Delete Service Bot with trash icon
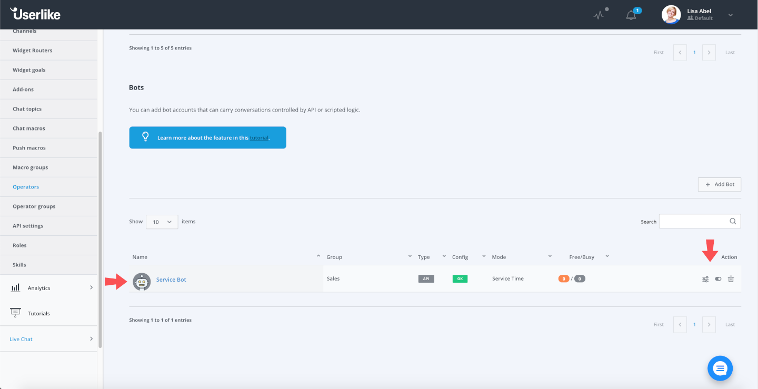This screenshot has height=389, width=758. coord(731,279)
